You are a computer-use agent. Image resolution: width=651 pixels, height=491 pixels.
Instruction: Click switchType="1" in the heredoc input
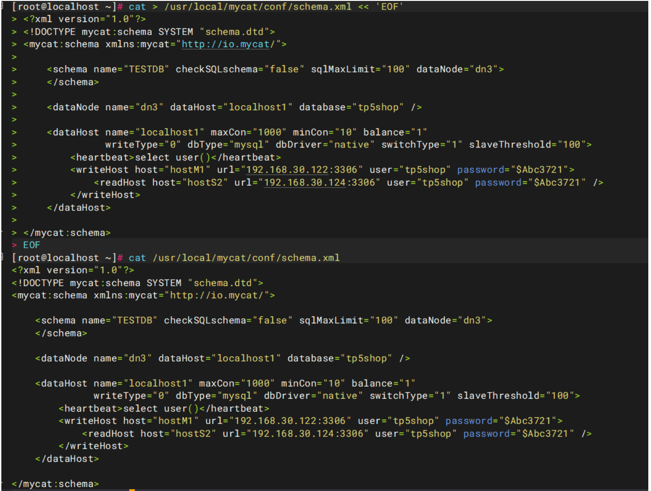[422, 144]
